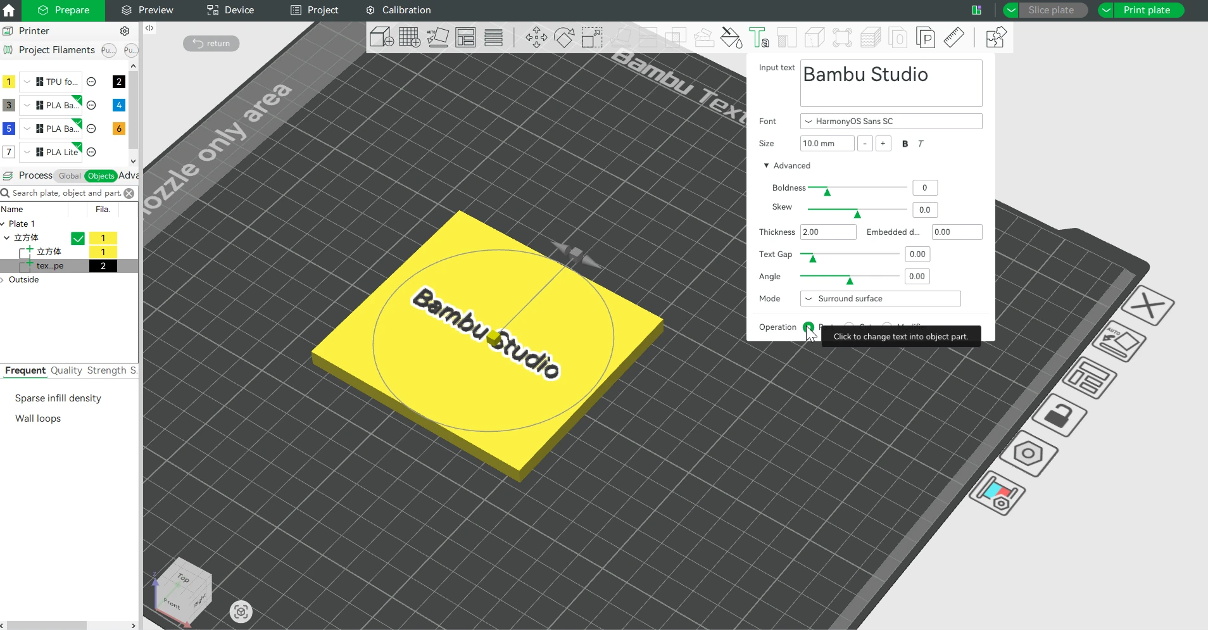The image size is (1208, 630).
Task: Open the Slice plate dropdown arrow
Action: coord(1010,10)
